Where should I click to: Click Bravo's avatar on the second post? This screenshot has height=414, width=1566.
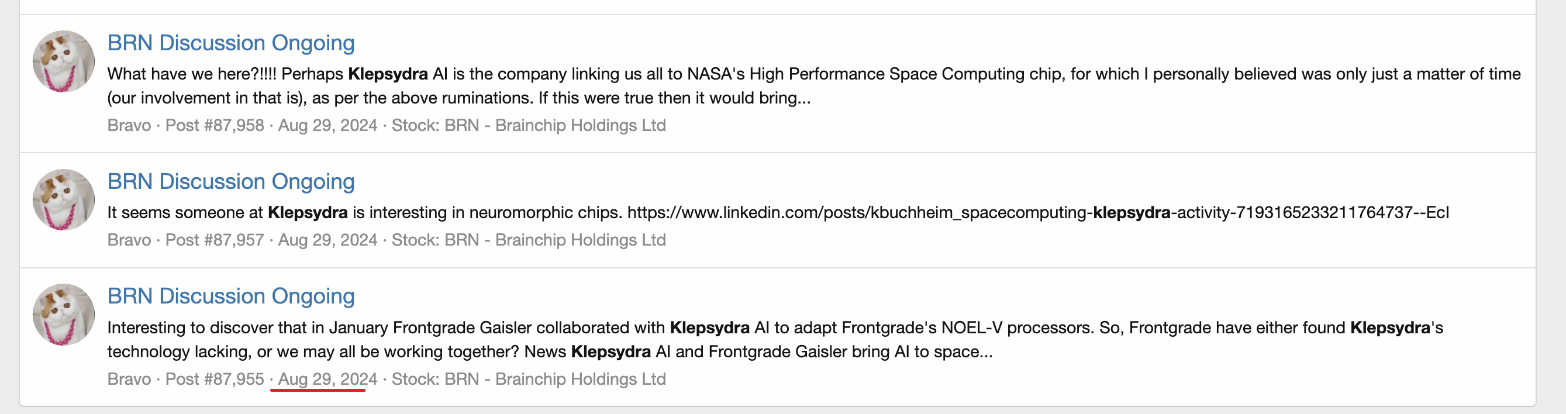click(x=63, y=199)
